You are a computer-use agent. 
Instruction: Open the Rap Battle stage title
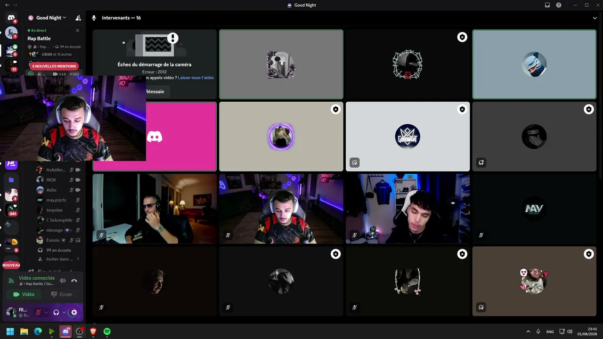(39, 39)
